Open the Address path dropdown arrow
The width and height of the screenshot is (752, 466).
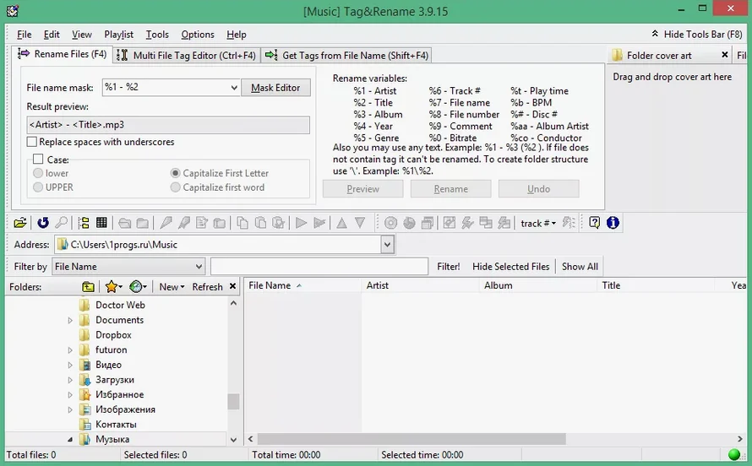[x=387, y=245]
